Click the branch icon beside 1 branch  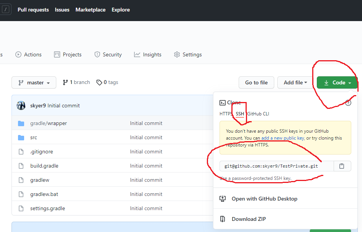(x=66, y=82)
